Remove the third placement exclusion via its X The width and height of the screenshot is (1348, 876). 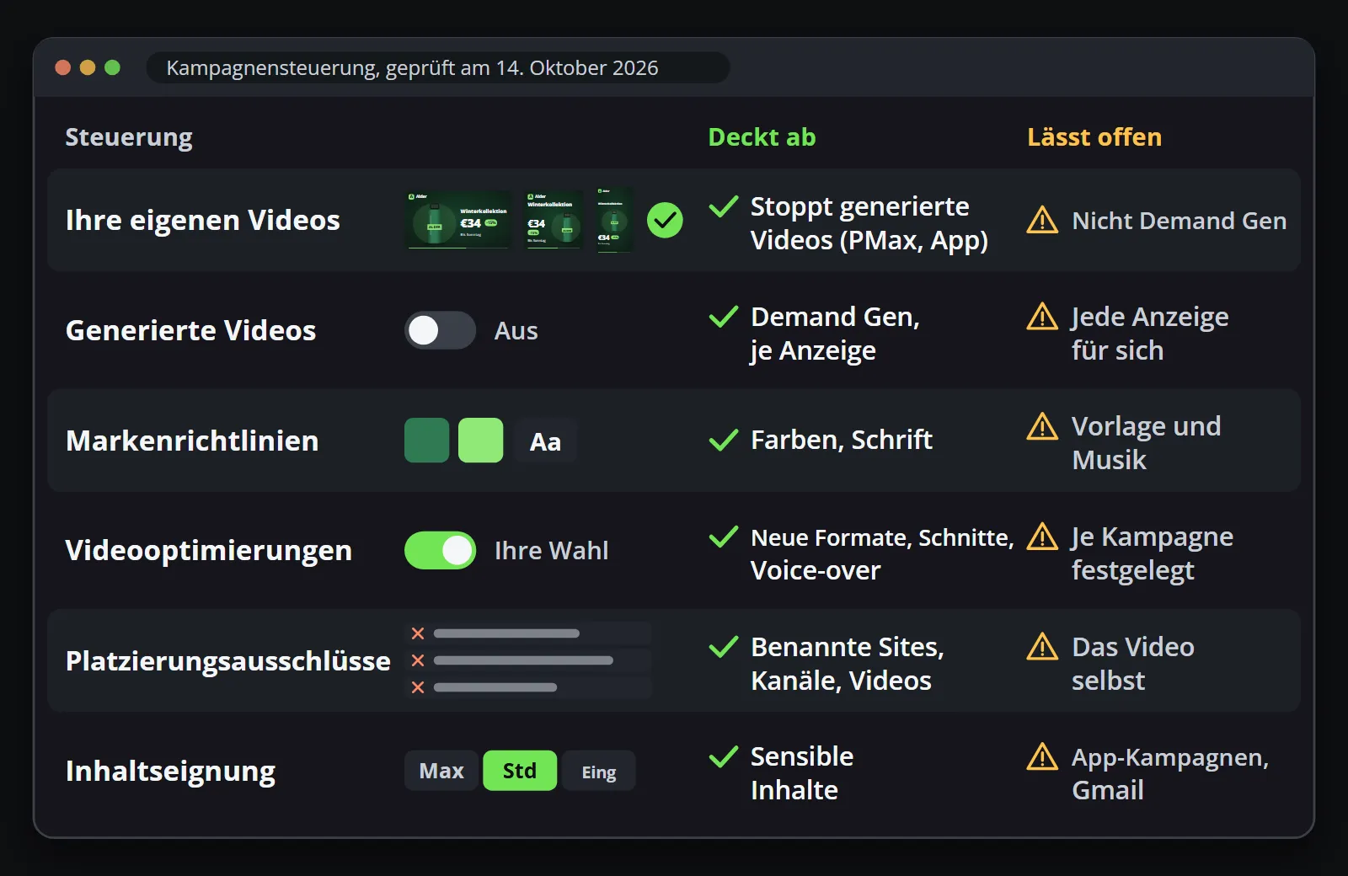[x=417, y=687]
